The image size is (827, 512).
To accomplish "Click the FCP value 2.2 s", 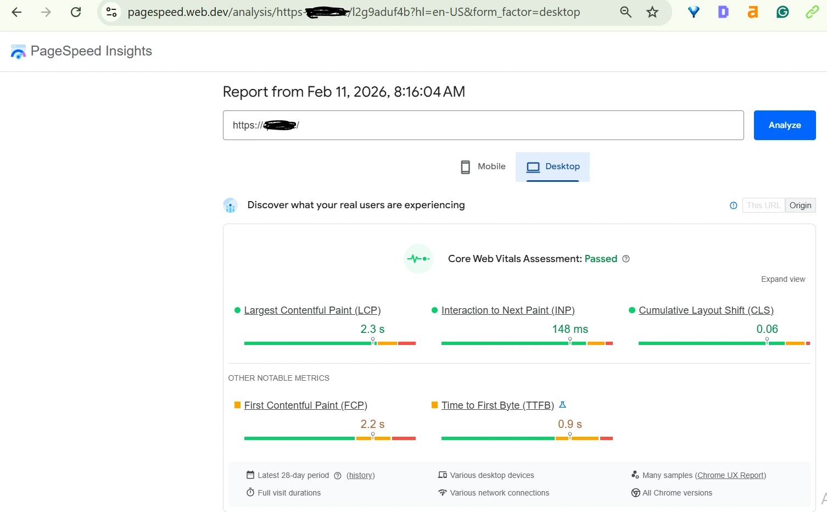I will point(372,424).
